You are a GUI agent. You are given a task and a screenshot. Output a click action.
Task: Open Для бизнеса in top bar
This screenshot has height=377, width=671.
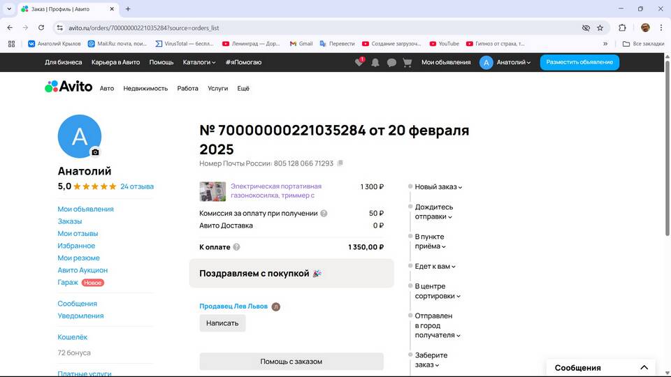point(64,62)
